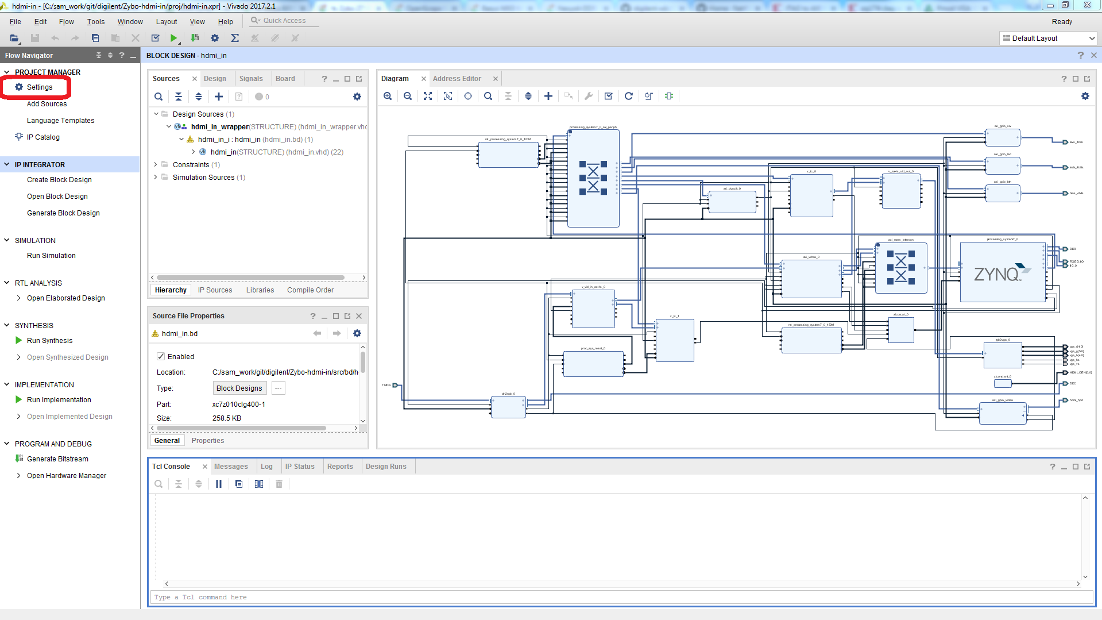Screen dimensions: 1102x620
Task: Click the Add IP plus icon in Diagram
Action: pos(548,96)
